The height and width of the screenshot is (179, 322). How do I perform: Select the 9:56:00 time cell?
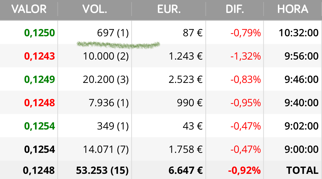pos(301,56)
